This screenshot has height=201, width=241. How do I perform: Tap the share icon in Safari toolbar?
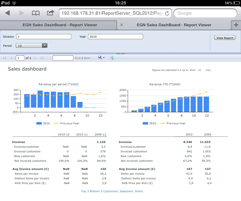click(x=51, y=13)
